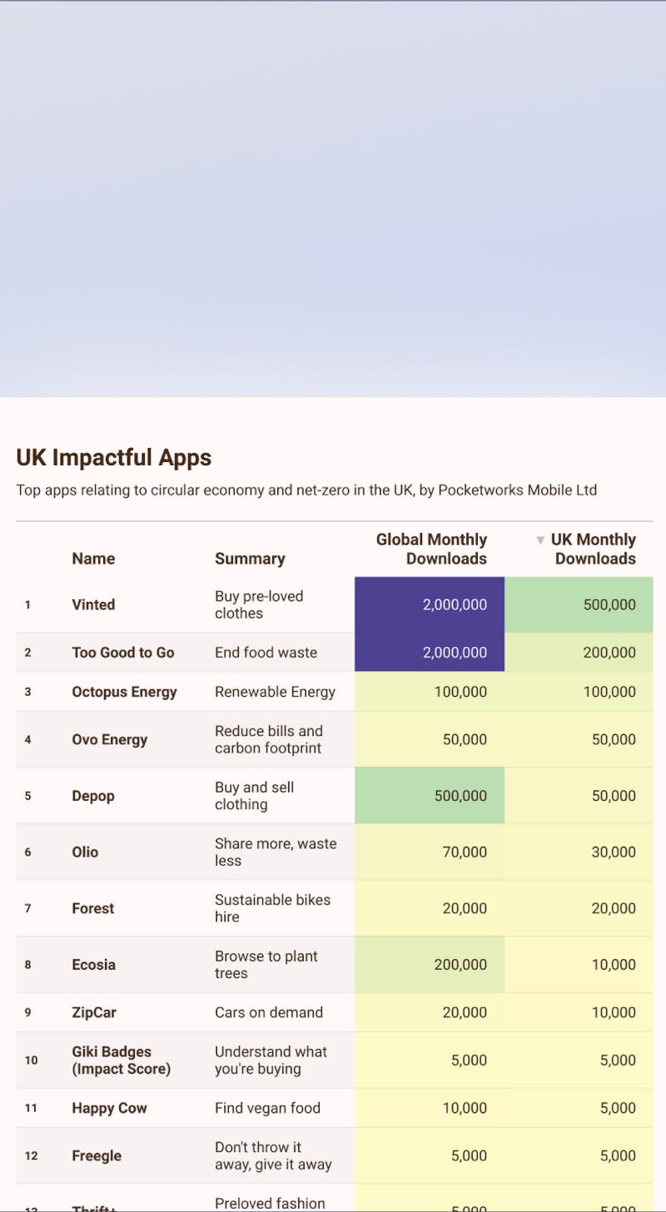The width and height of the screenshot is (666, 1212).
Task: Select Too Good to Go in row 2
Action: (x=123, y=653)
